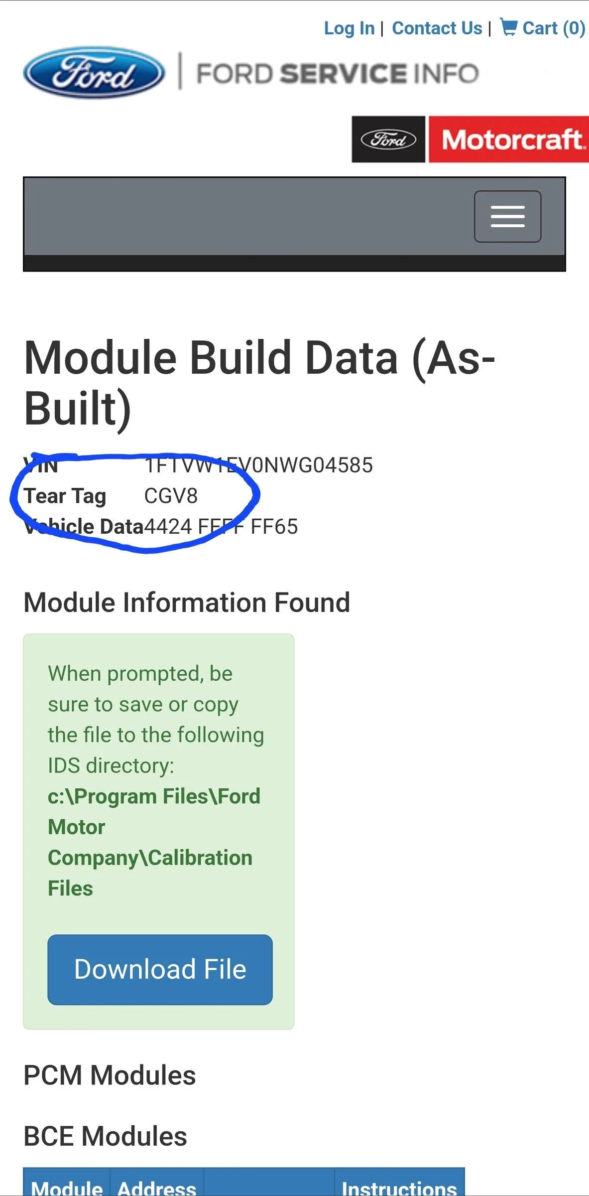This screenshot has width=589, height=1196.
Task: Click the Vehicle Data hex value
Action: (x=221, y=527)
